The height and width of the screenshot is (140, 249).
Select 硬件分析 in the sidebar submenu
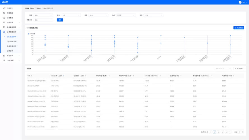[10, 51]
